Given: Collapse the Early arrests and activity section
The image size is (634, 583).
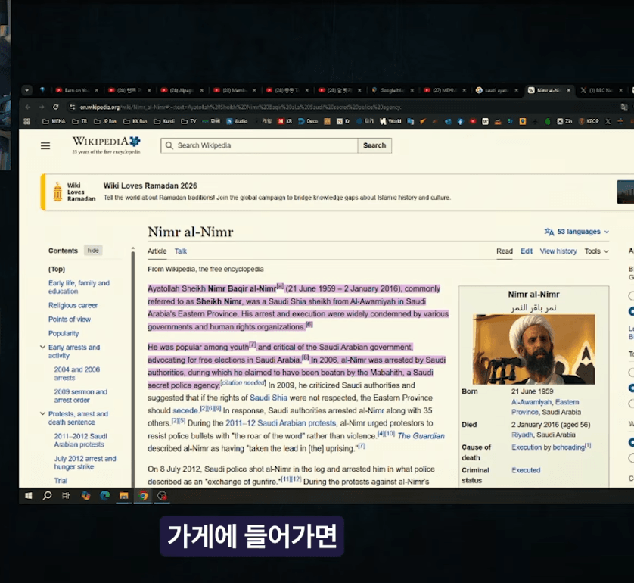Looking at the screenshot, I should tap(42, 347).
